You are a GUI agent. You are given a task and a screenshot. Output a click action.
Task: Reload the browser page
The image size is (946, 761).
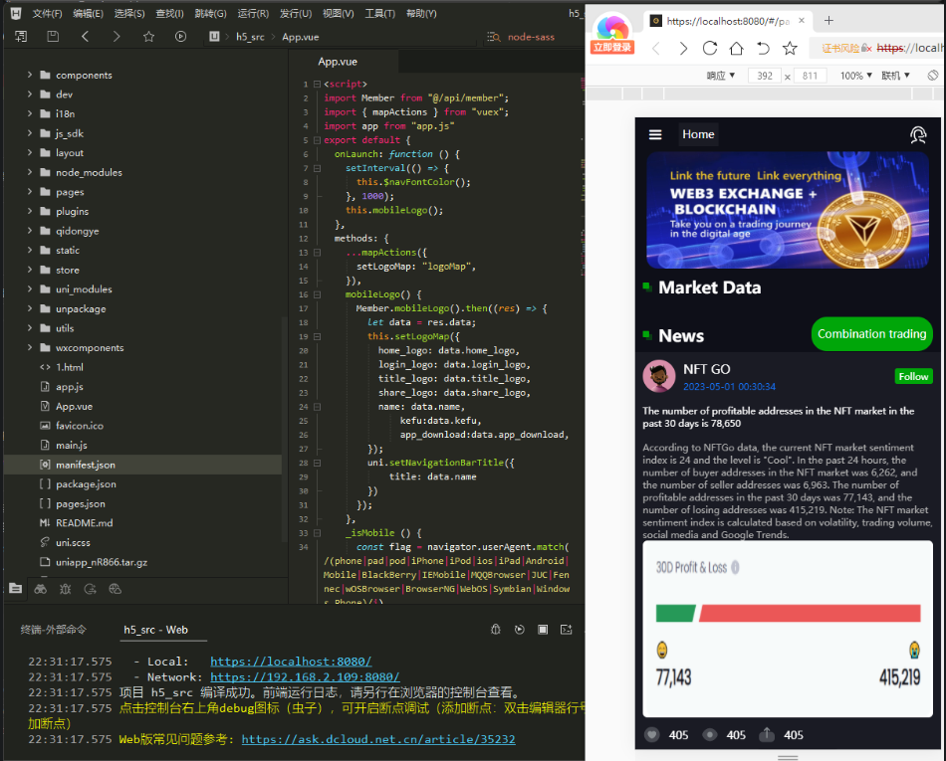coord(710,48)
